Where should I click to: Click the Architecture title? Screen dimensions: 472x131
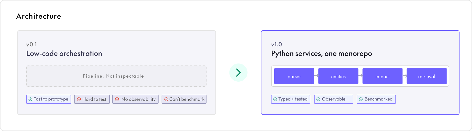tap(39, 16)
